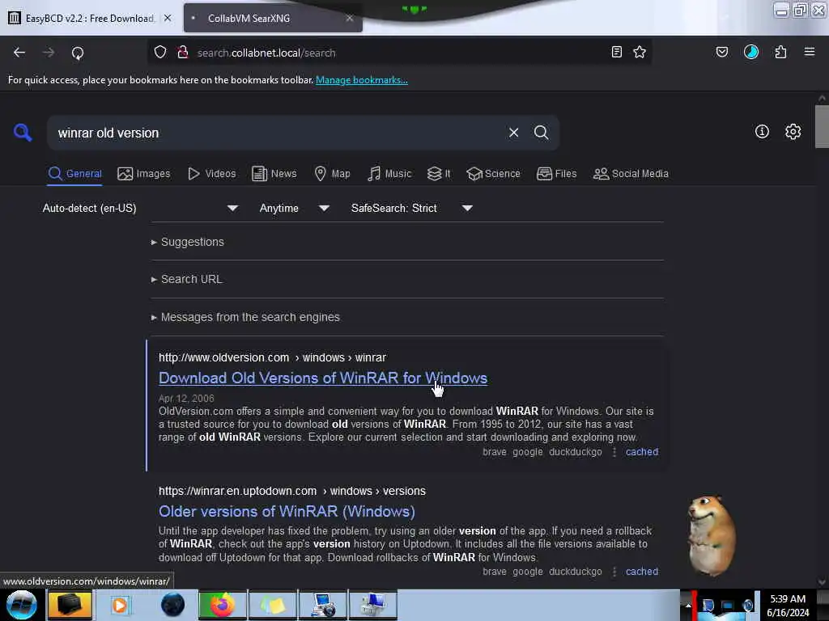Close the EasyBCD v2.2 tab
The height and width of the screenshot is (621, 829).
point(168,18)
